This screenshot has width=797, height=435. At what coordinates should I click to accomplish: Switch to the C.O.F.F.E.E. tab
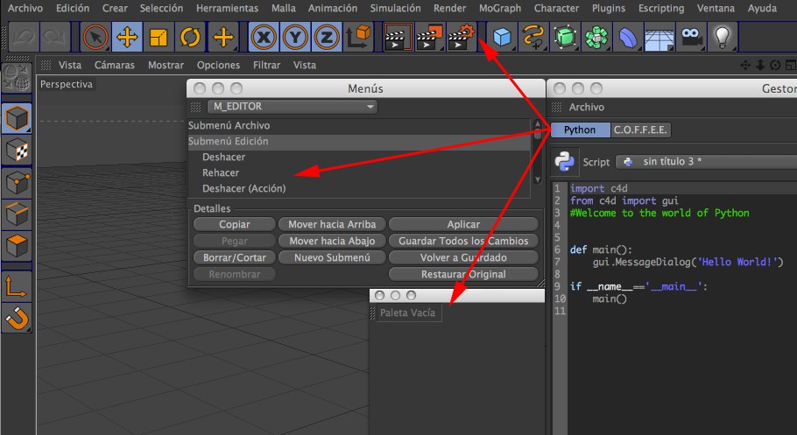click(x=640, y=130)
